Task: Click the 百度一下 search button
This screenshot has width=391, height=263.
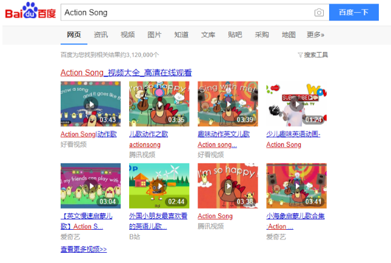Action: pyautogui.click(x=354, y=12)
